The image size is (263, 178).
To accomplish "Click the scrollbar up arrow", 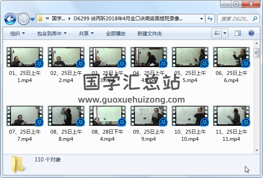I will point(257,43).
